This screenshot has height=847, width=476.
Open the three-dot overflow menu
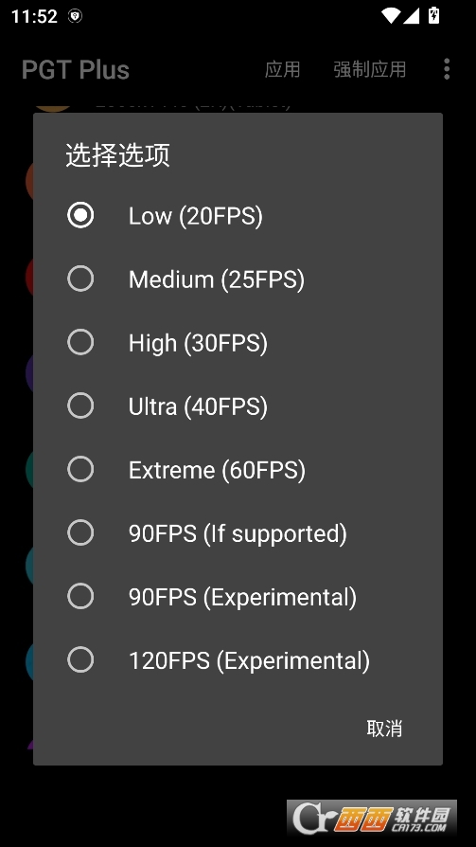447,70
